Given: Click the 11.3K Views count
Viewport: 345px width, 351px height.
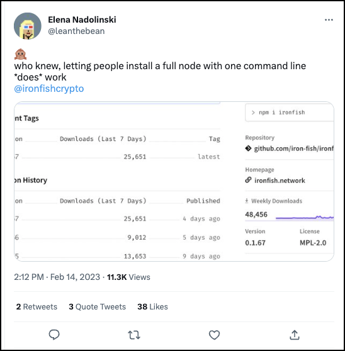Looking at the screenshot, I should pyautogui.click(x=128, y=277).
